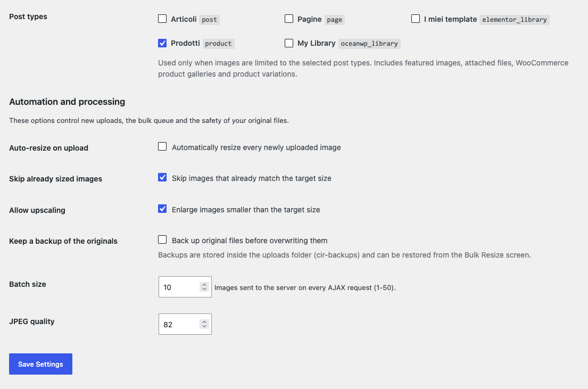Click the page slug code tag

click(x=334, y=20)
